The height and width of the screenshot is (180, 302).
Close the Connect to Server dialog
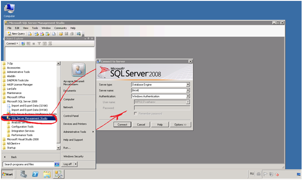[190, 61]
